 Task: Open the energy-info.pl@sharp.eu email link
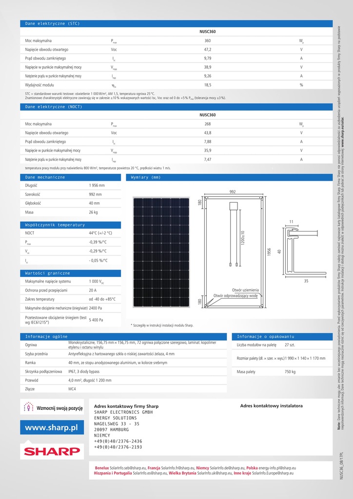point(277,468)
